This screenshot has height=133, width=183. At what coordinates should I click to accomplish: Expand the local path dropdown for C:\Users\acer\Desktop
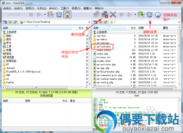[x=89, y=22]
